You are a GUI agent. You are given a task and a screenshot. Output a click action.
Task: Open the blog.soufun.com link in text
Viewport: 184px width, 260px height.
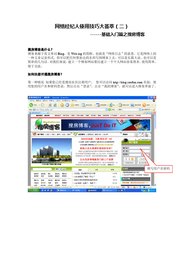[x=128, y=82]
